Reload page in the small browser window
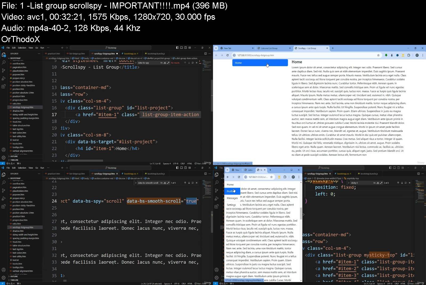The image size is (426, 285). pos(239,177)
